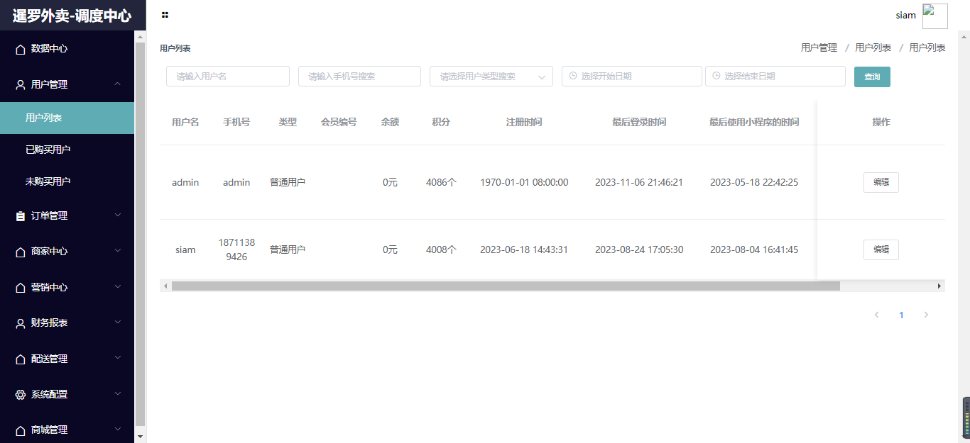Collapse the 用户管理 submenu chevron
The width and height of the screenshot is (970, 443).
(x=118, y=84)
